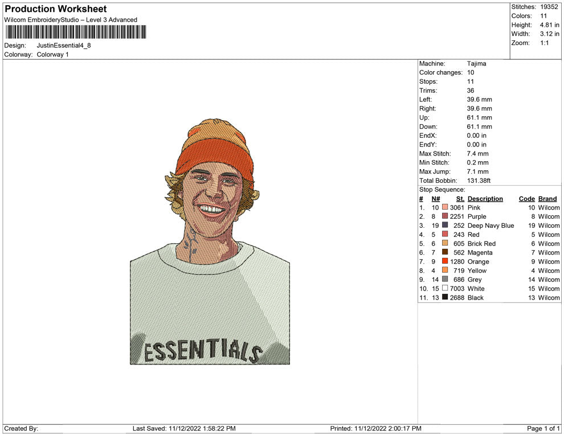Click 'Wilcom EmbroideryStudio – Level 3 Advanced' text

(71, 20)
